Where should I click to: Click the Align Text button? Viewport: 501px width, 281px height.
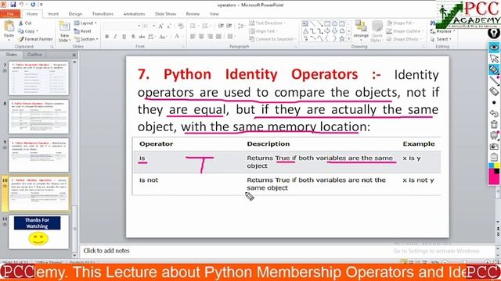tap(263, 31)
